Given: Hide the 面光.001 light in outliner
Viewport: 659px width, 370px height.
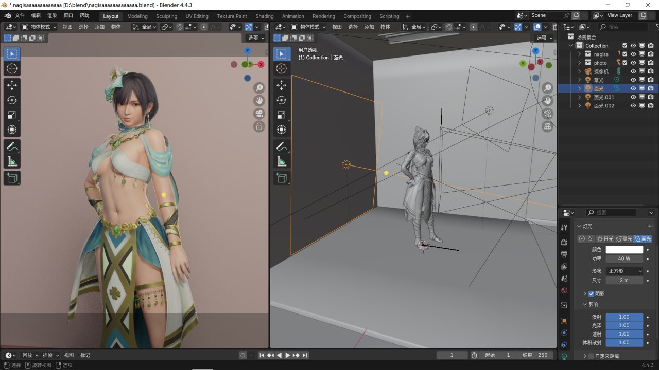Looking at the screenshot, I should click(633, 97).
